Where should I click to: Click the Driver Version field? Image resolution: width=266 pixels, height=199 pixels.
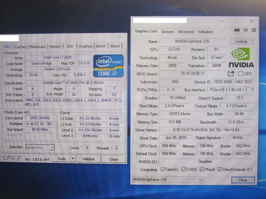[206, 130]
